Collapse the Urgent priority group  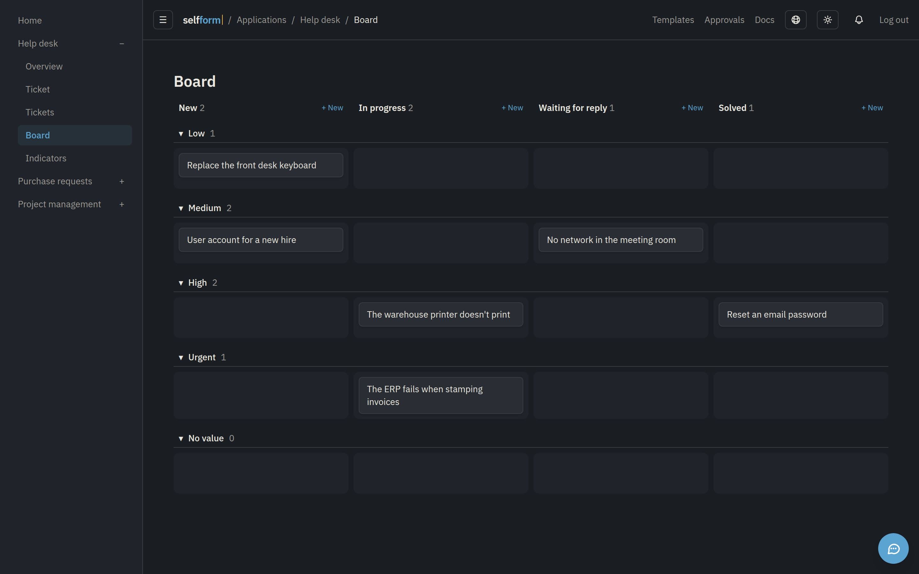click(x=181, y=357)
